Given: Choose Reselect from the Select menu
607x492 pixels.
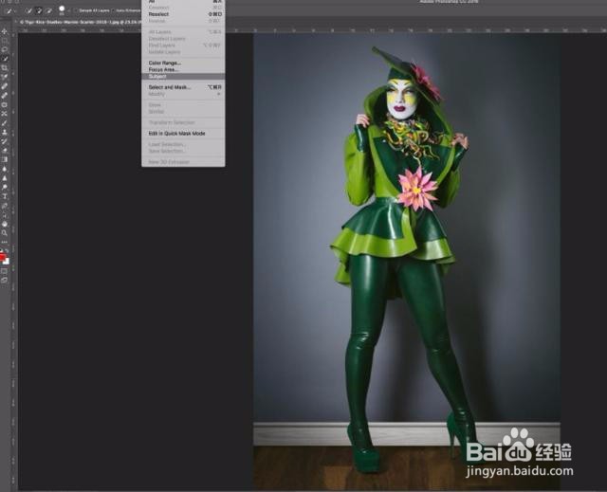Looking at the screenshot, I should click(183, 14).
